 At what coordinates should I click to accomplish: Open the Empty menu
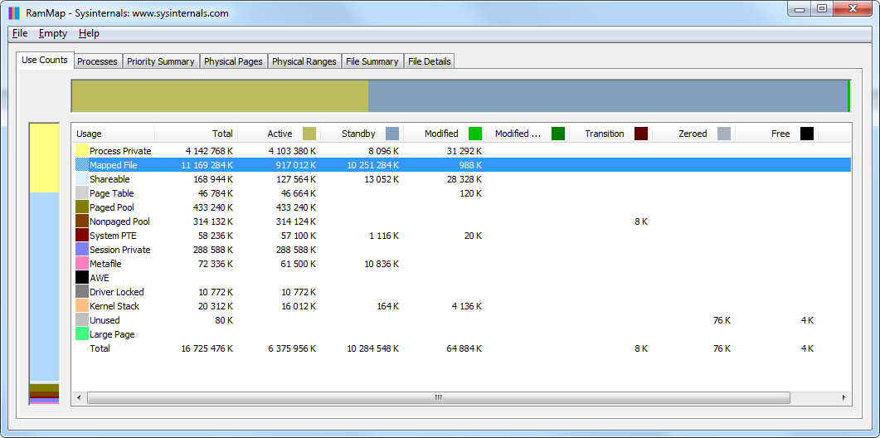[53, 33]
